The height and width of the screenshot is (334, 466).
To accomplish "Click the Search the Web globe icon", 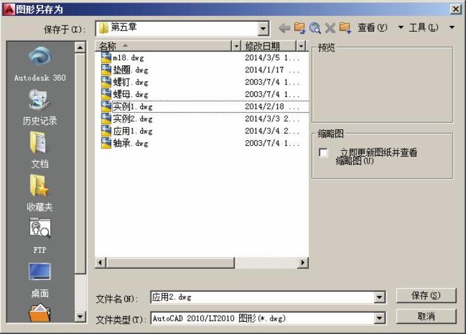I will click(x=315, y=28).
